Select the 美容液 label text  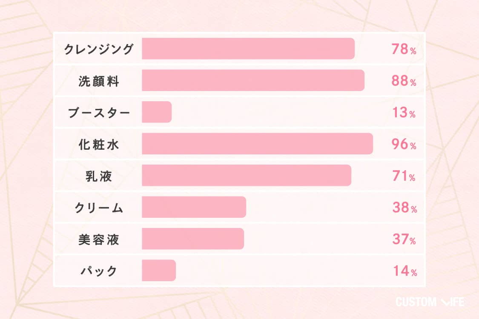[99, 239]
